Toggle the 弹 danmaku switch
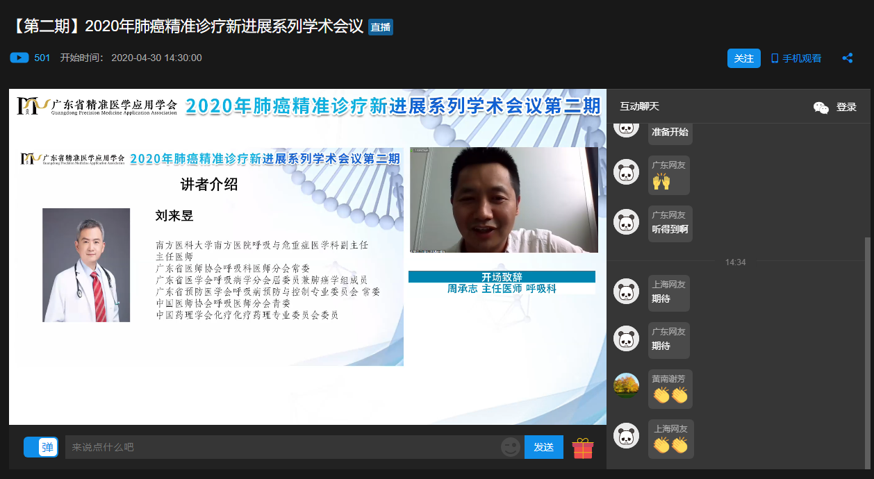The image size is (874, 479). click(x=41, y=447)
